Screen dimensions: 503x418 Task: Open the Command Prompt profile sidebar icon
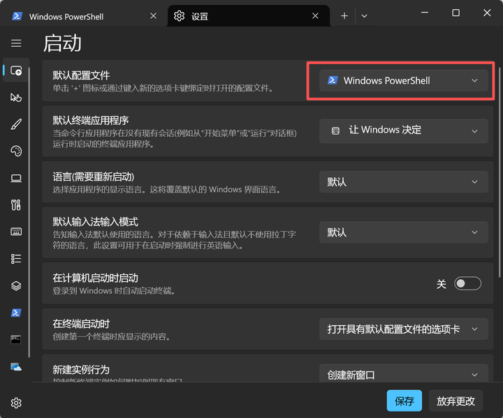point(16,339)
